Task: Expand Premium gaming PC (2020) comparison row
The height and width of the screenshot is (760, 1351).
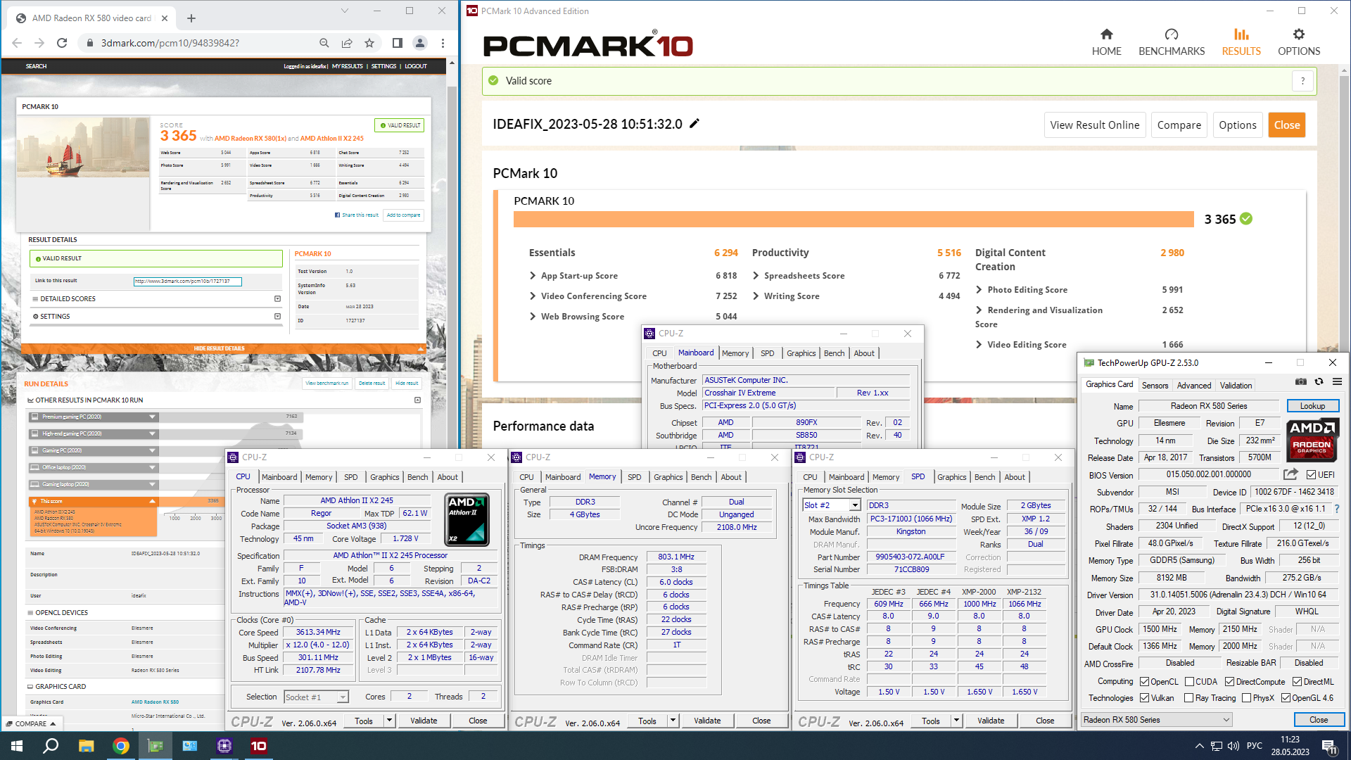Action: click(x=94, y=417)
